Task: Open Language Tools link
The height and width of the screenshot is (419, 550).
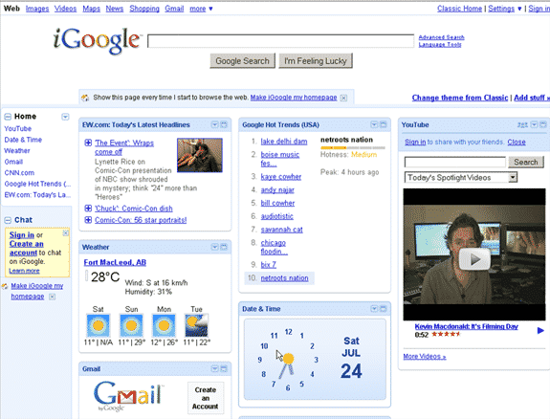Action: tap(440, 45)
